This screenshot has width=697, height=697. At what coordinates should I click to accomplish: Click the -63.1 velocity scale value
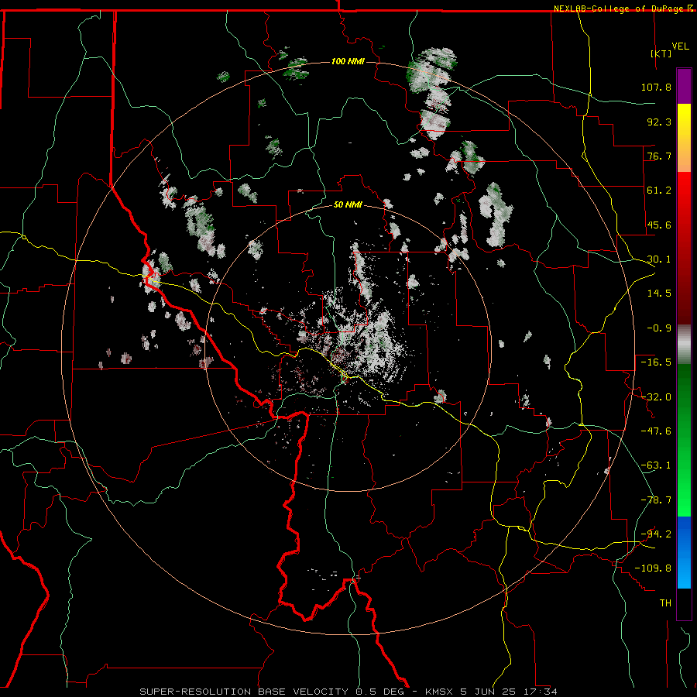656,465
